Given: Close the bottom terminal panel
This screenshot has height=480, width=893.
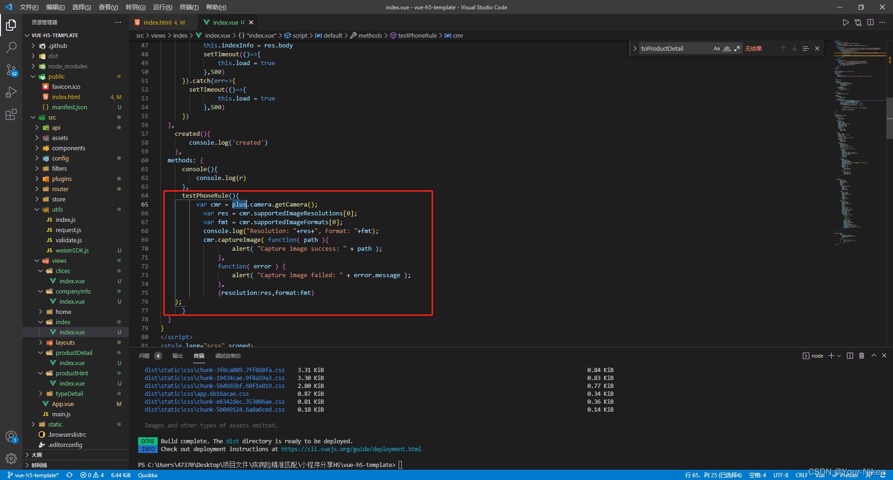Looking at the screenshot, I should (x=884, y=356).
